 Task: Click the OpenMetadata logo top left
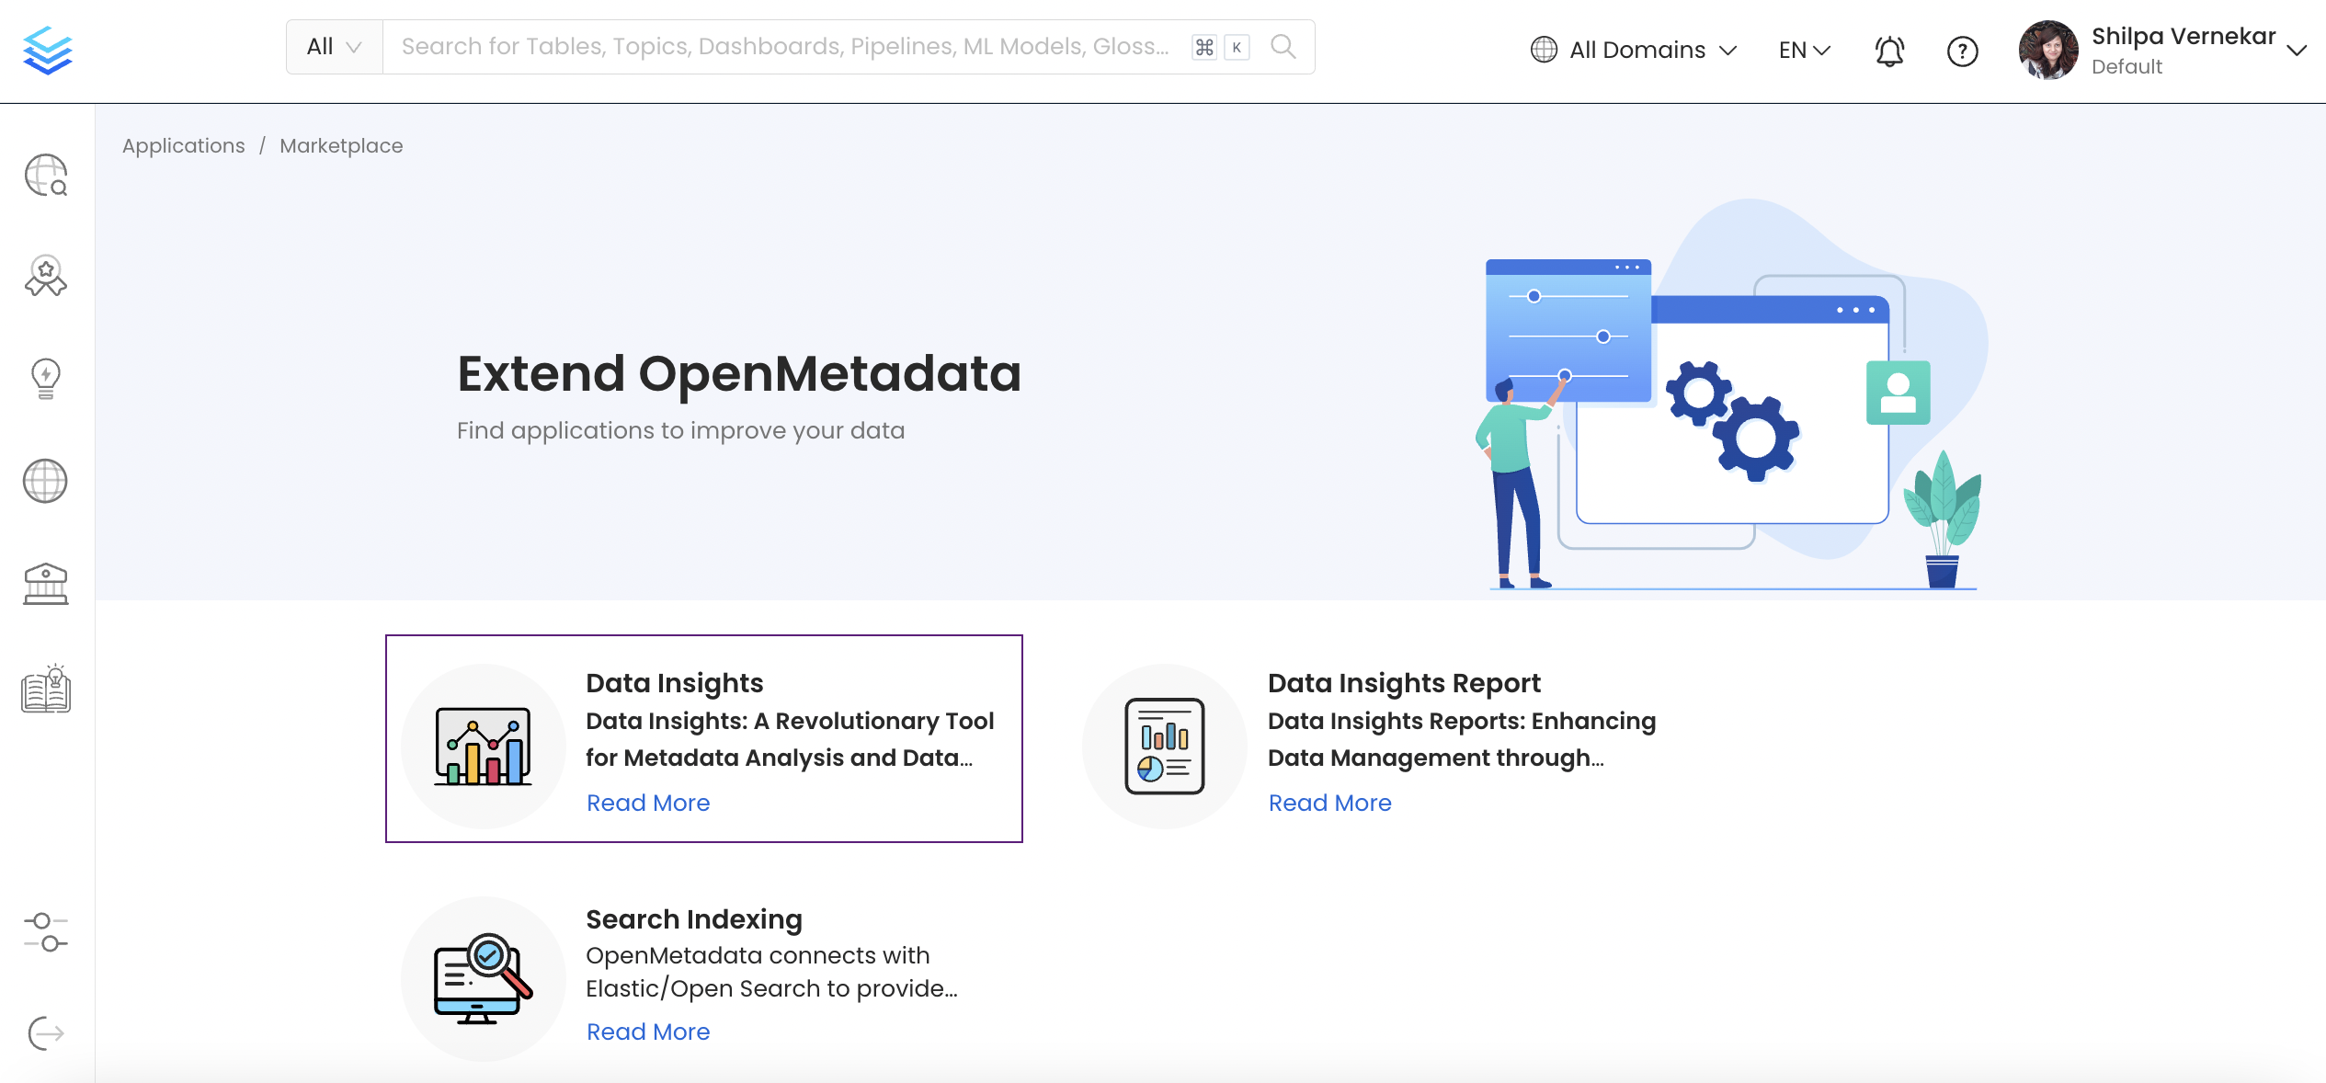tap(48, 50)
